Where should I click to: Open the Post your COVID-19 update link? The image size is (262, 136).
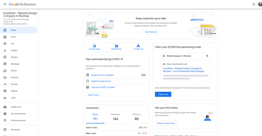[103, 87]
